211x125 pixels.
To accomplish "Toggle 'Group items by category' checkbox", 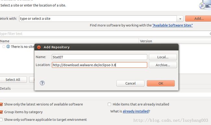I will [x=1, y=112].
